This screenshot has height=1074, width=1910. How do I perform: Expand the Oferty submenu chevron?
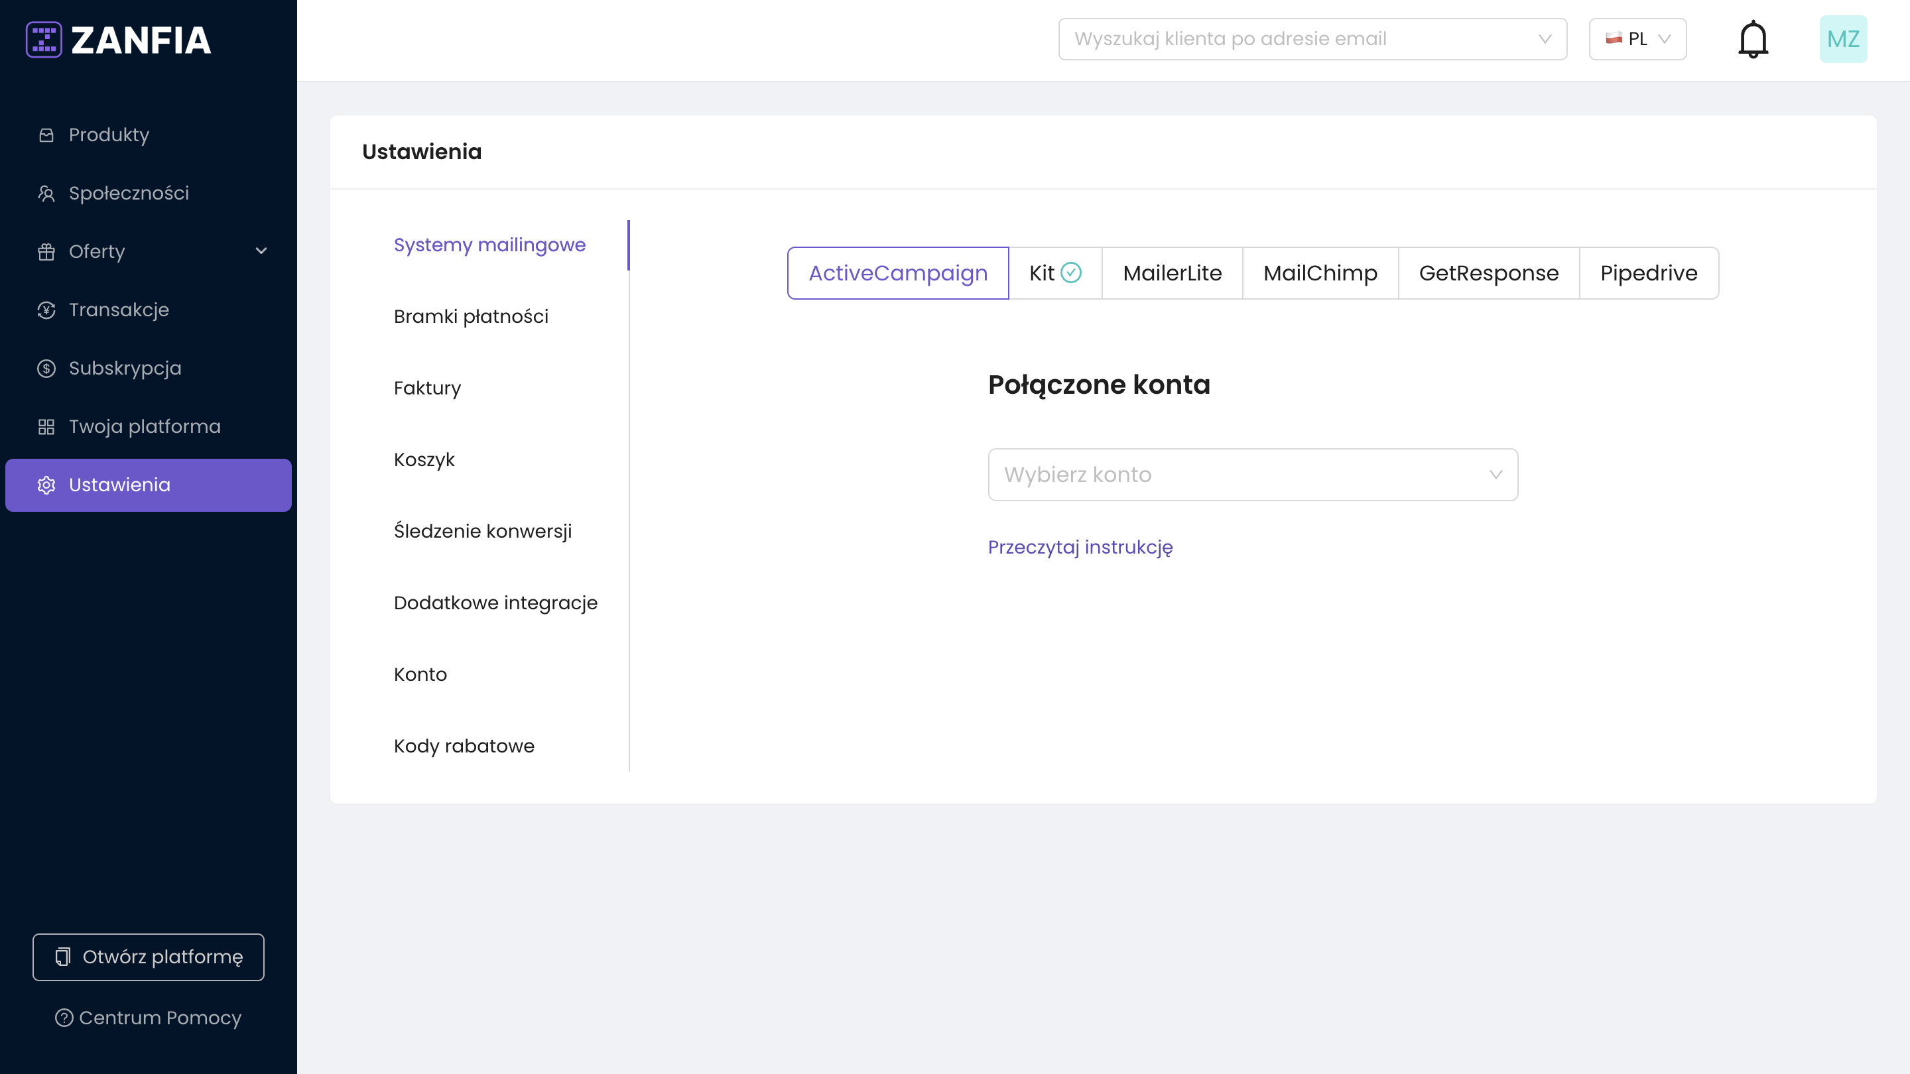pos(261,251)
